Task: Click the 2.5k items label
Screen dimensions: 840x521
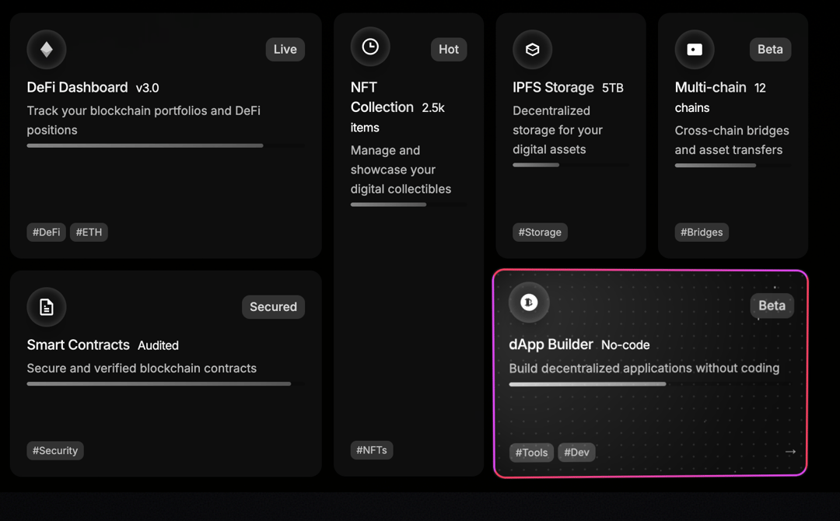Action: 398,117
